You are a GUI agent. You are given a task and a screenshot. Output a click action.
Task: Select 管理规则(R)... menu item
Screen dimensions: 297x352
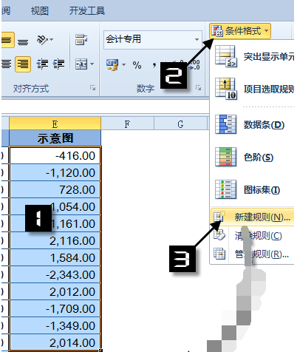pos(253,254)
